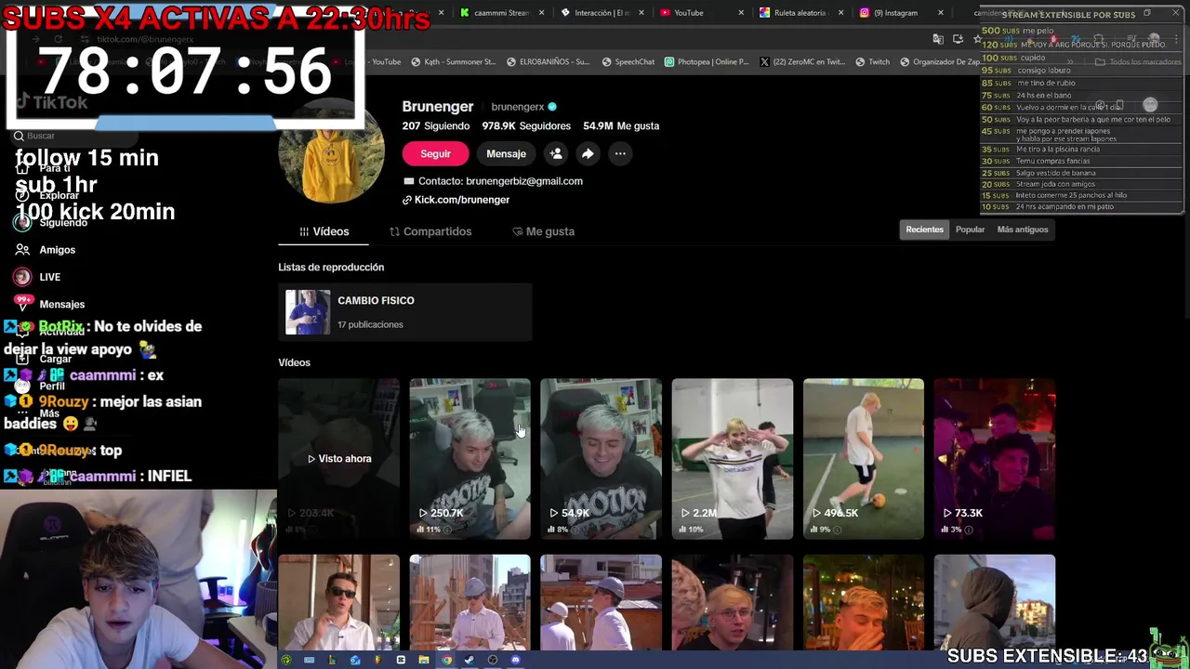Select the Me gusta profile tab

(x=544, y=231)
